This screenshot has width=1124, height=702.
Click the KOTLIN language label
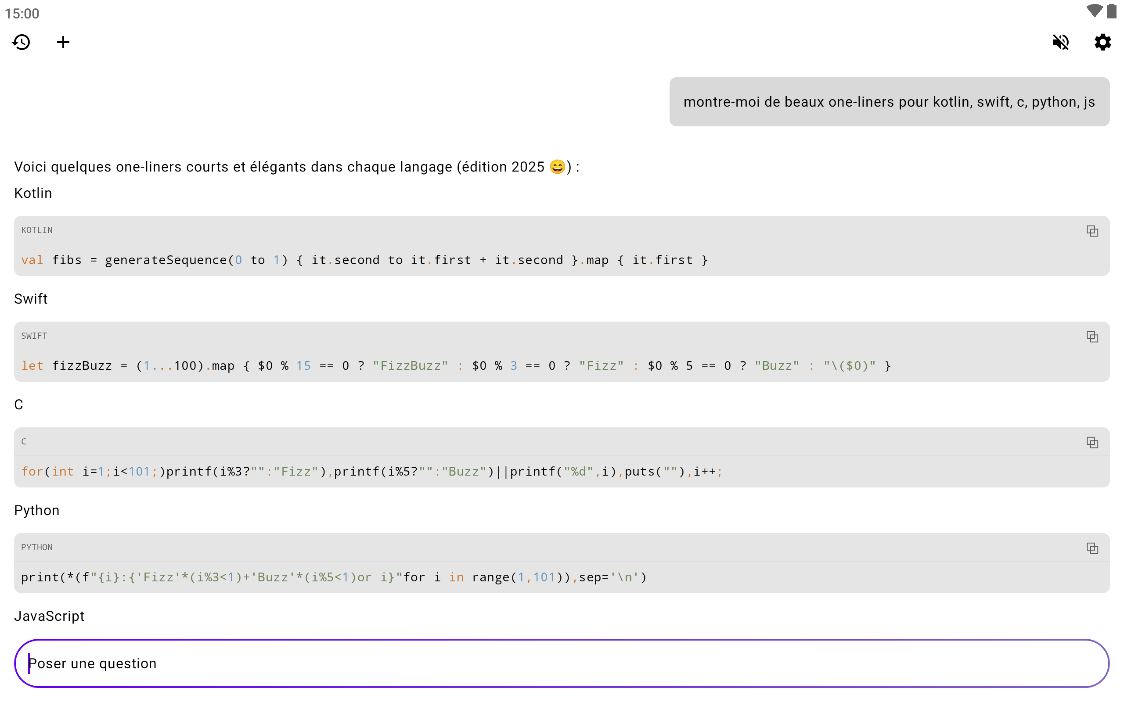point(37,230)
